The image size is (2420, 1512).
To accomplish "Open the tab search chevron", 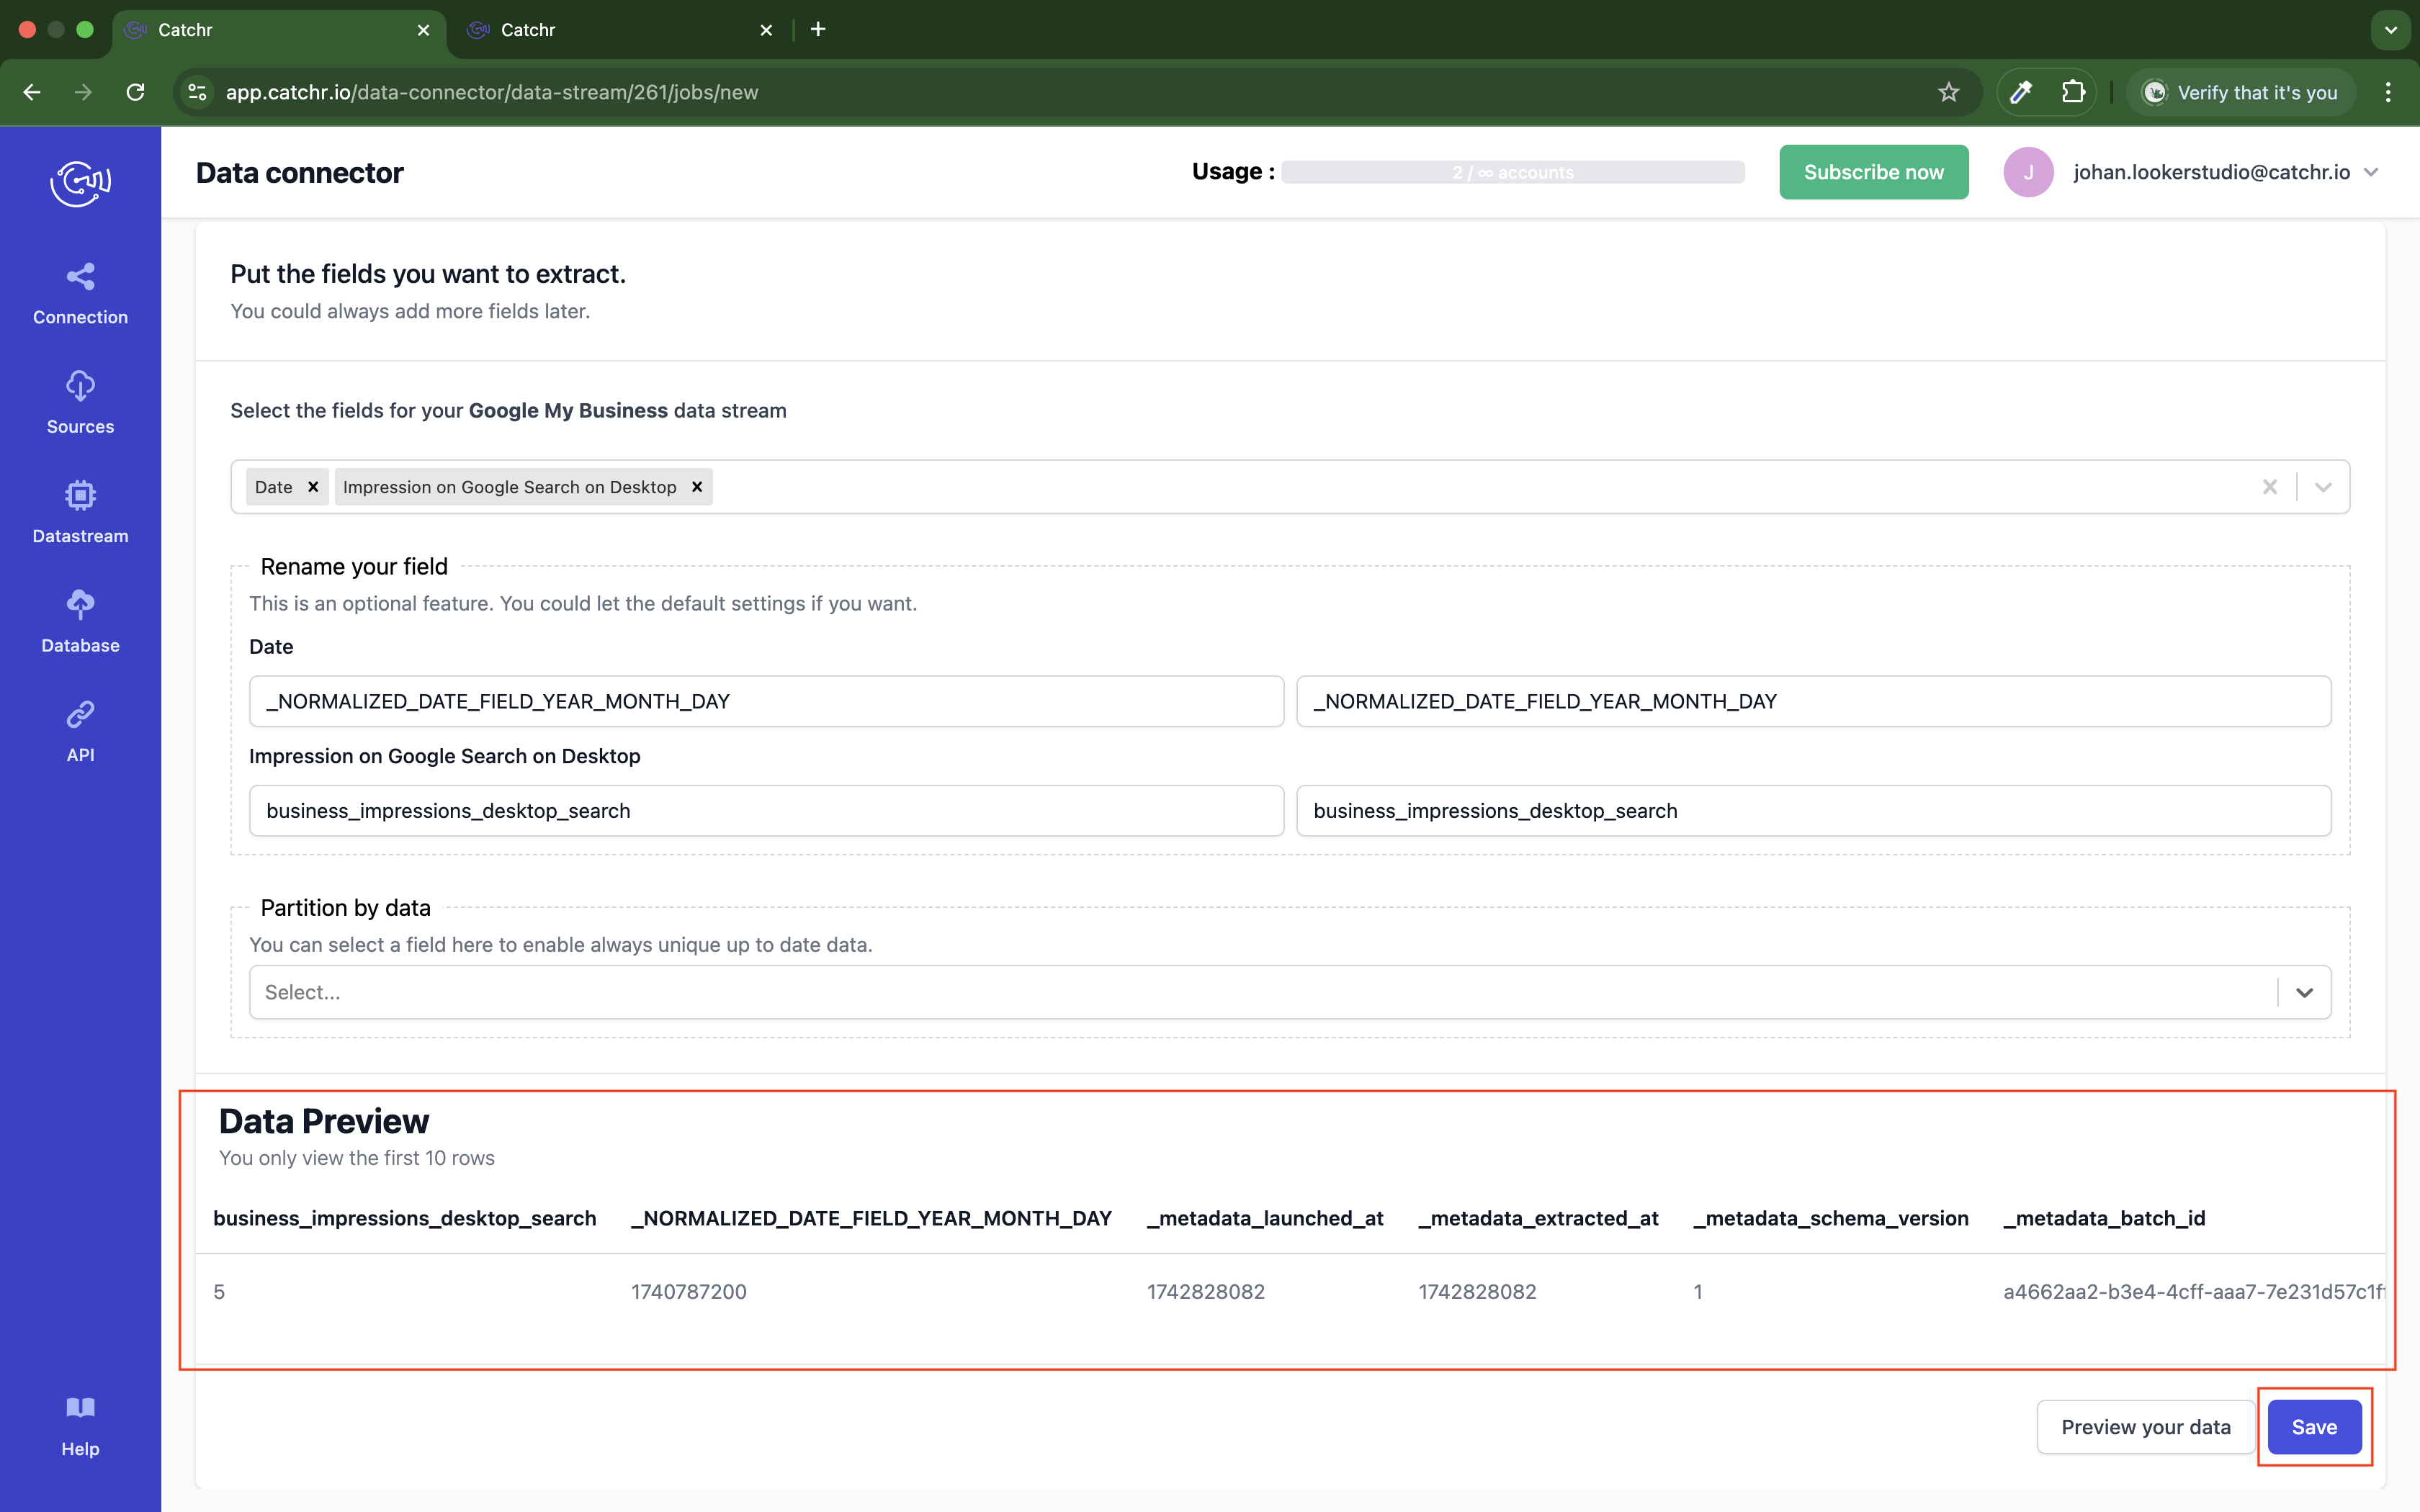I will pos(2391,30).
